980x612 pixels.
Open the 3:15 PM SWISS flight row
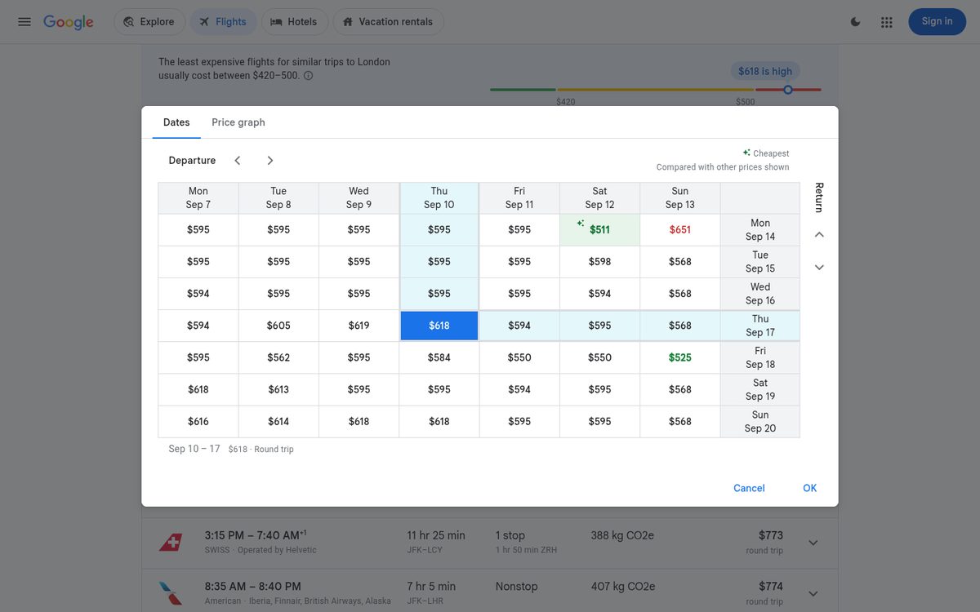tap(490, 543)
